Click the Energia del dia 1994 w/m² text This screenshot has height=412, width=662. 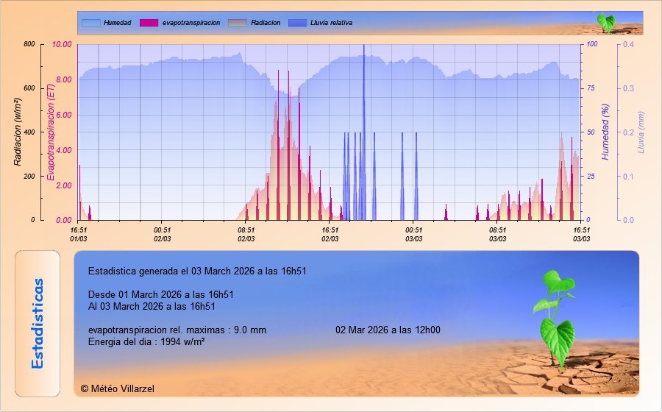coord(146,342)
